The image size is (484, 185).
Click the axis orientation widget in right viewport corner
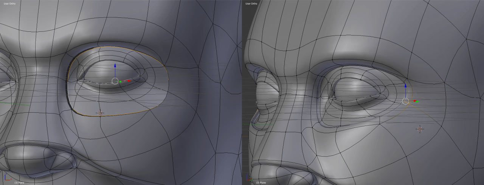[248, 178]
